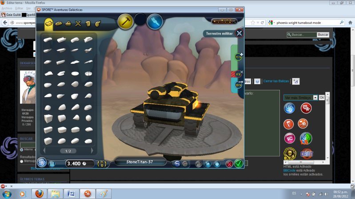This screenshot has width=355, height=199.
Task: Open the Sporepedia grid icon
Action: 52,164
